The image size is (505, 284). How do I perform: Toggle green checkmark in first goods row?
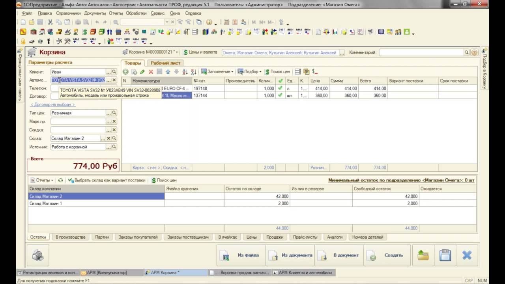pos(280,88)
